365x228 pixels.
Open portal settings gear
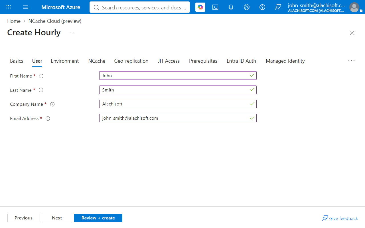click(x=247, y=7)
